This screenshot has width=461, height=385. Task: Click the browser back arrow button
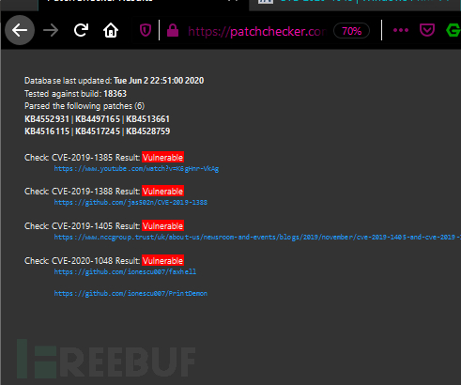click(20, 30)
